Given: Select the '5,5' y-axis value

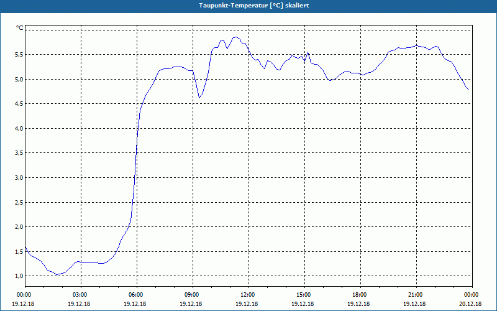Looking at the screenshot, I should click(x=19, y=55).
